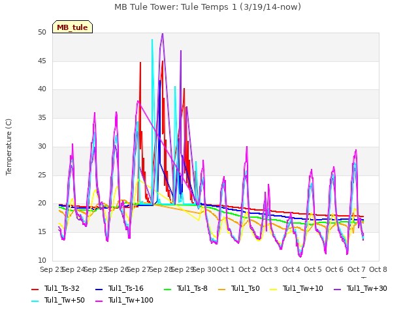
Task: Click the Oct 2 x-axis label
Action: [x=248, y=269]
